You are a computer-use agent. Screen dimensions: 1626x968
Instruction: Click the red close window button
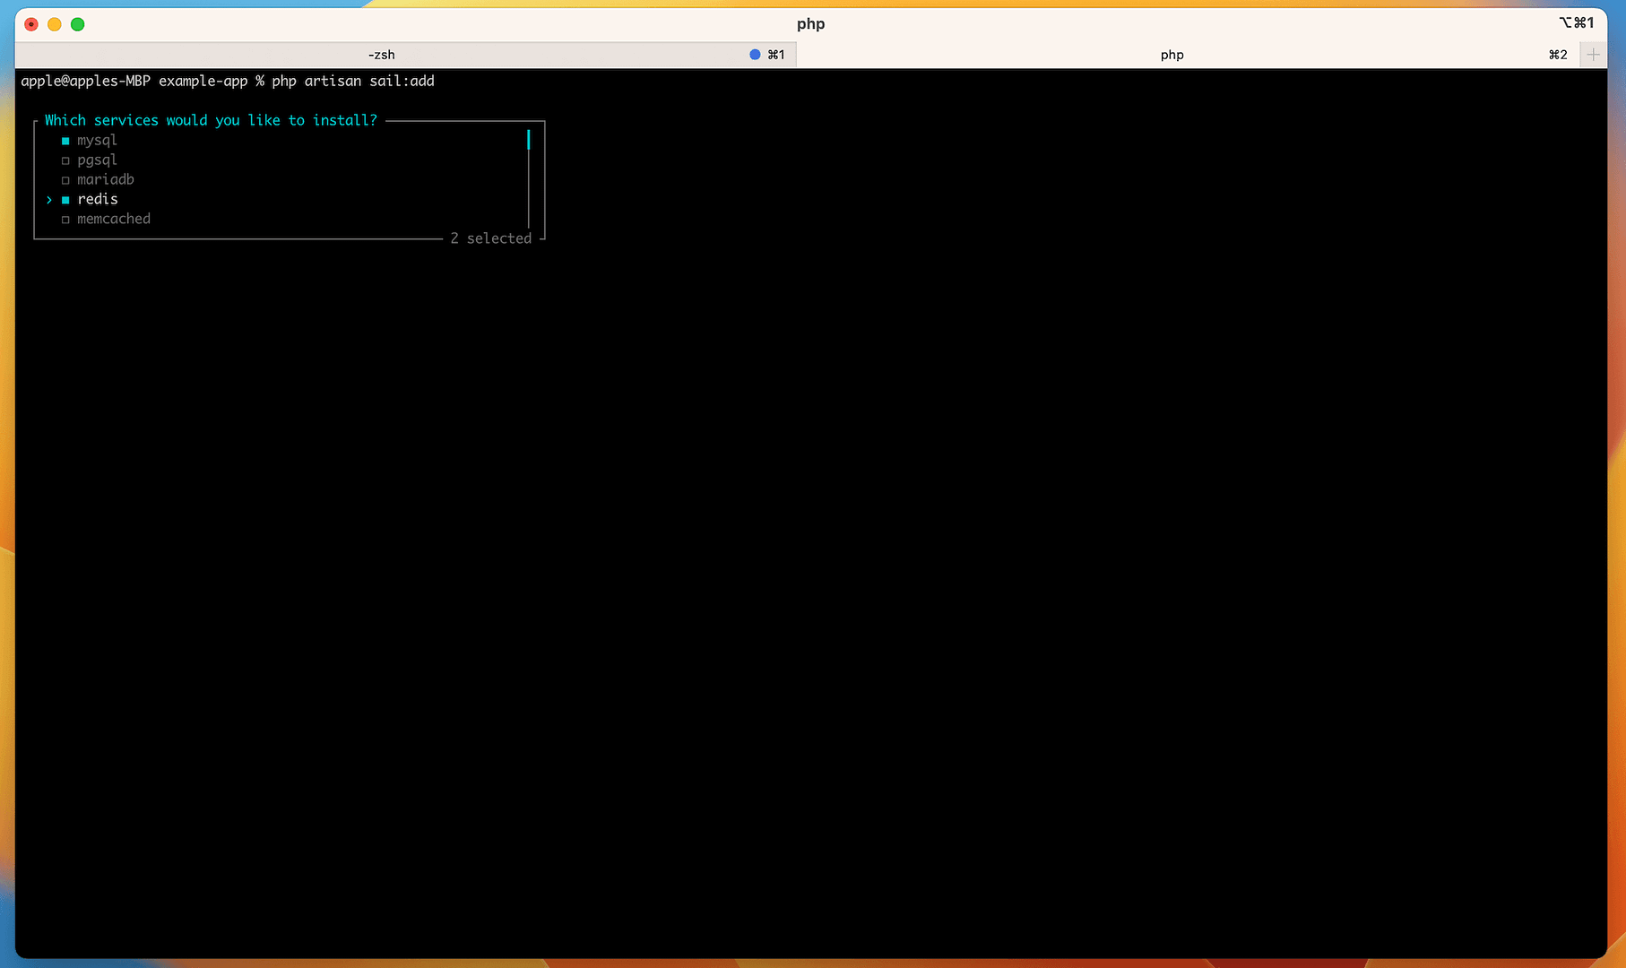[x=31, y=24]
